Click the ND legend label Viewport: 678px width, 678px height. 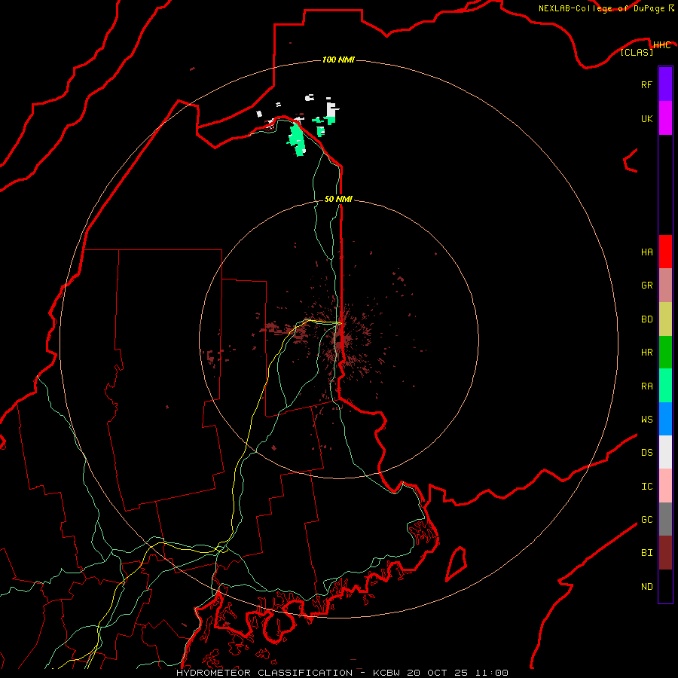point(646,587)
